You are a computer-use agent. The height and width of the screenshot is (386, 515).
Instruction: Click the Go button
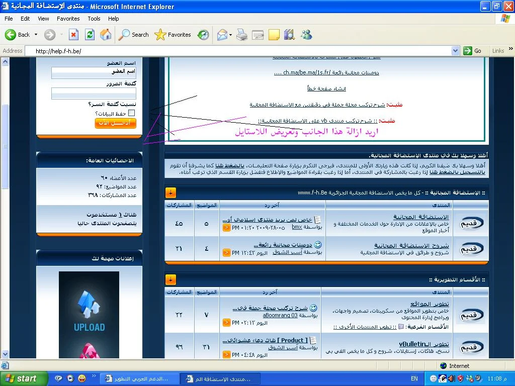pos(473,51)
